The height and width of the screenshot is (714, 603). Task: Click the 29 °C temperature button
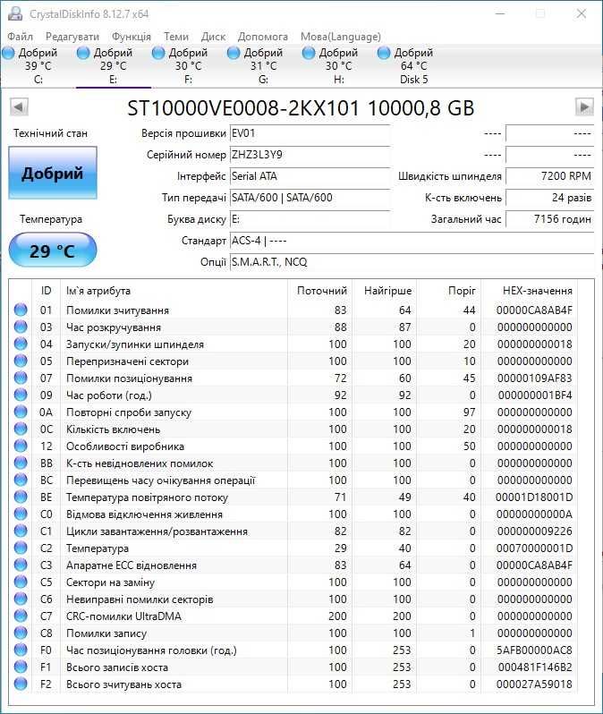pyautogui.click(x=53, y=251)
